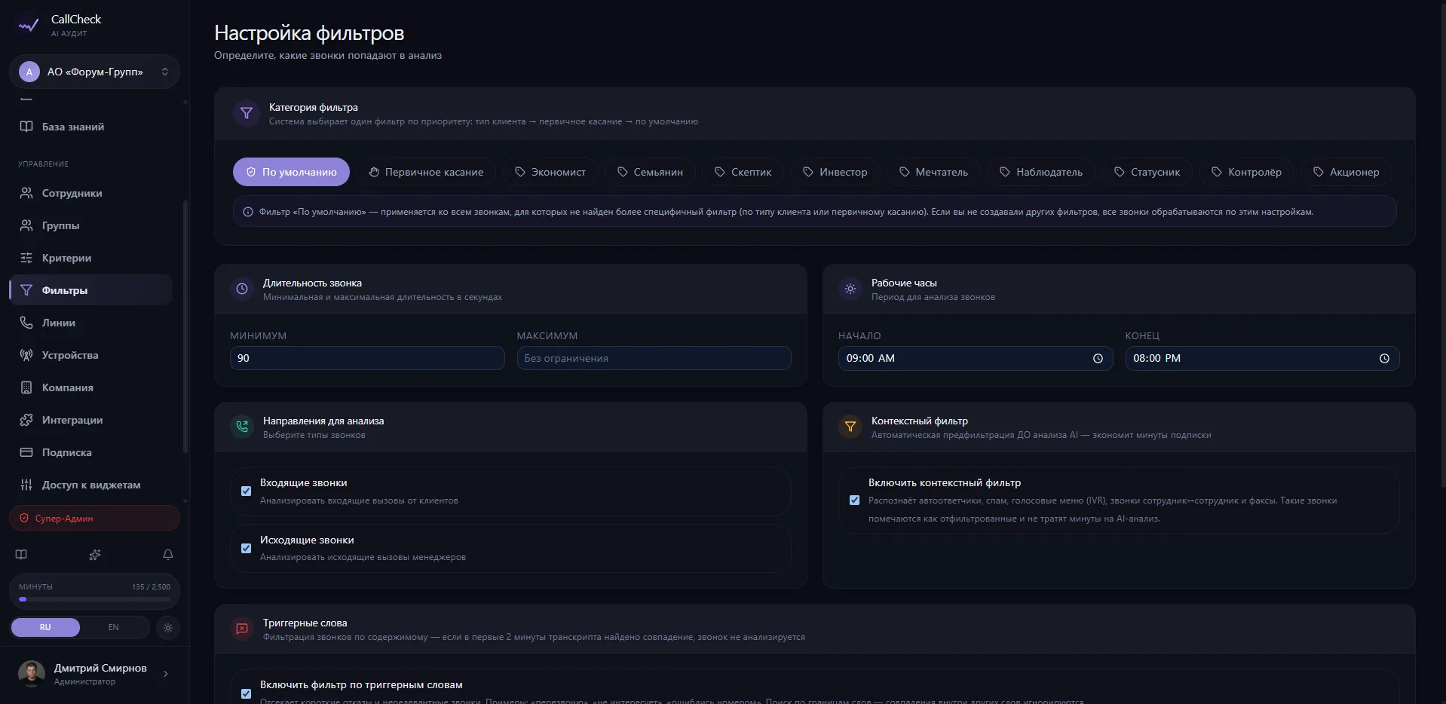Click the Направления для анализа phone icon
This screenshot has height=704, width=1446.
pos(242,427)
